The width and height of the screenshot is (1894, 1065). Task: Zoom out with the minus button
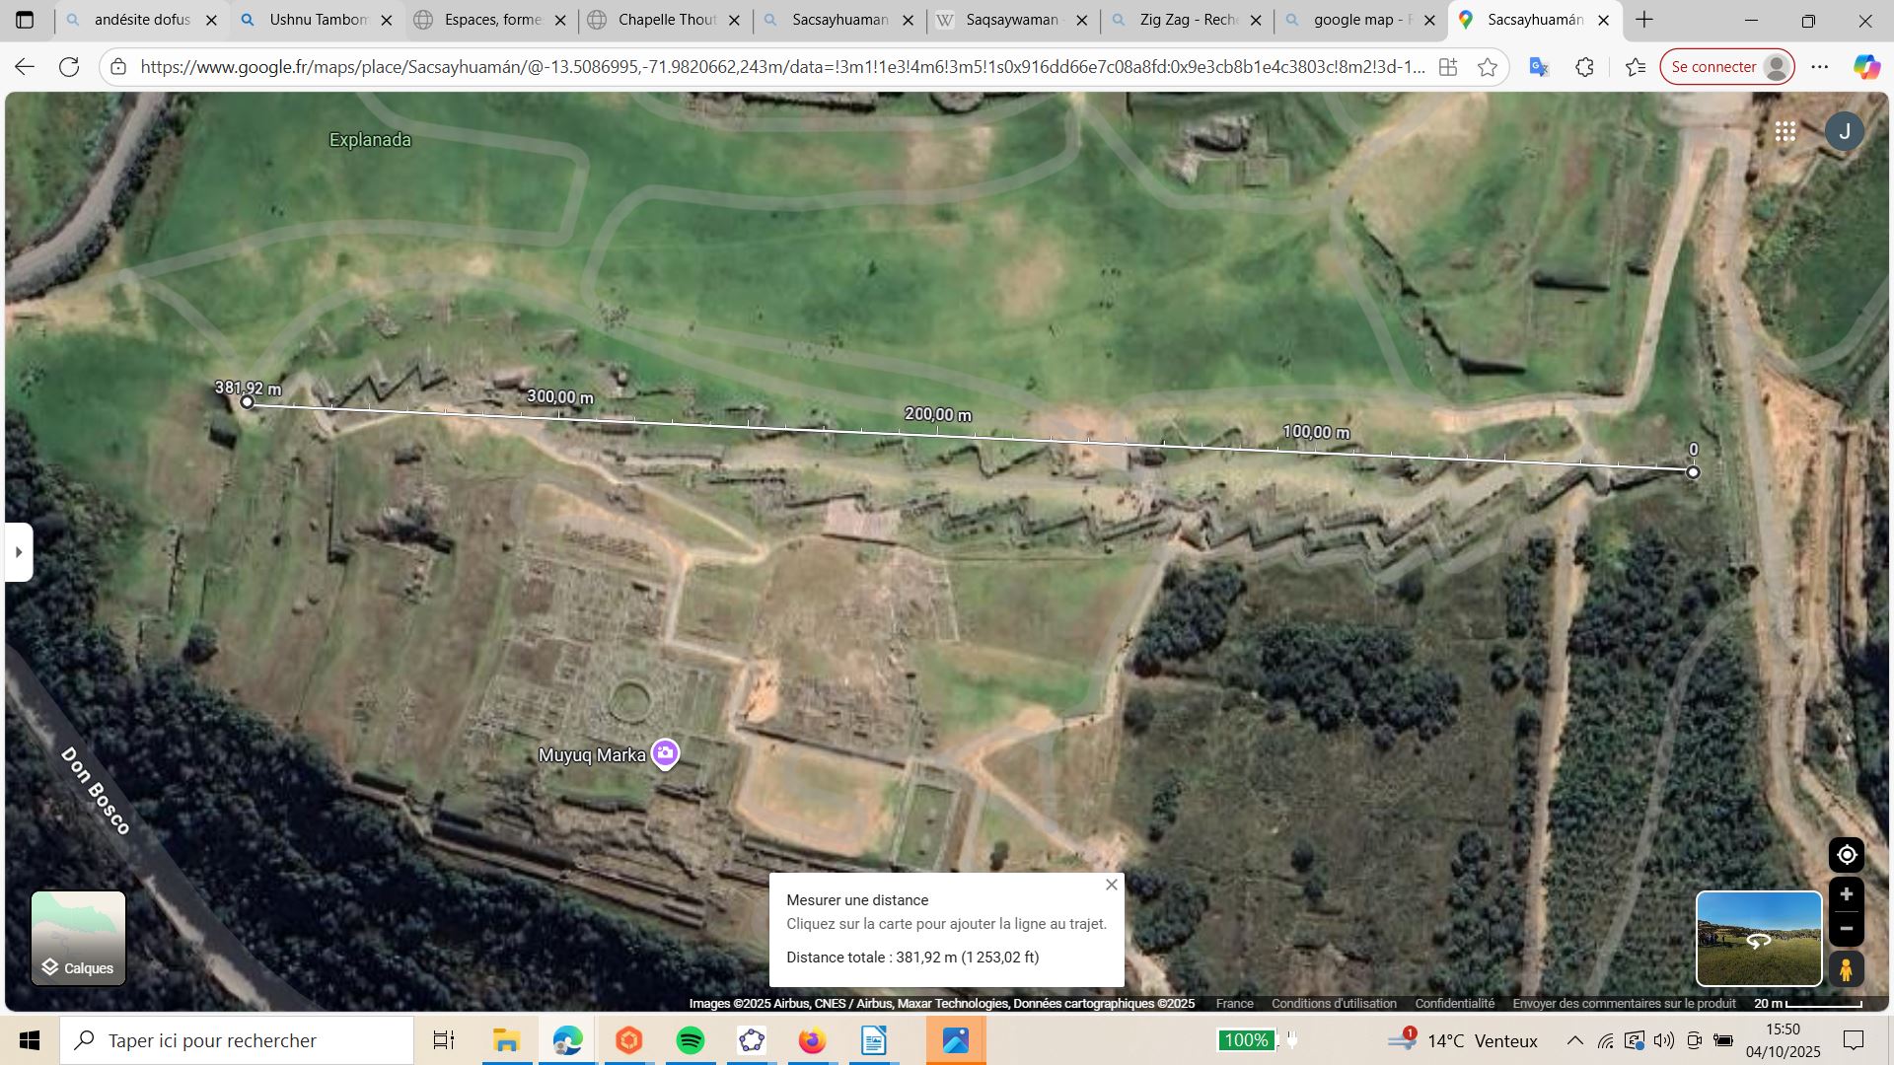(1846, 929)
